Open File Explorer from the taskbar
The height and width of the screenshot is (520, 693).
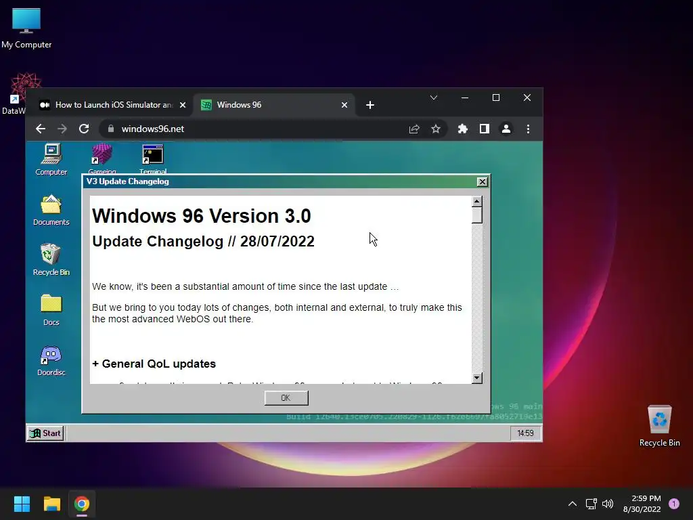51,504
